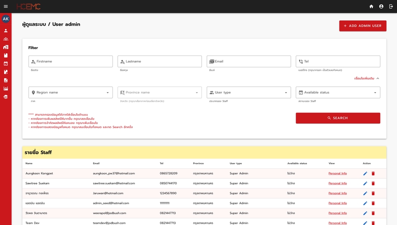Edit Aungkoon Kongpet with pencil icon
The width and height of the screenshot is (397, 225).
point(365,173)
